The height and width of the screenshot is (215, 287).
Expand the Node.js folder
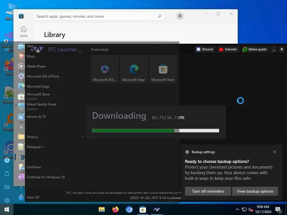[82, 137]
